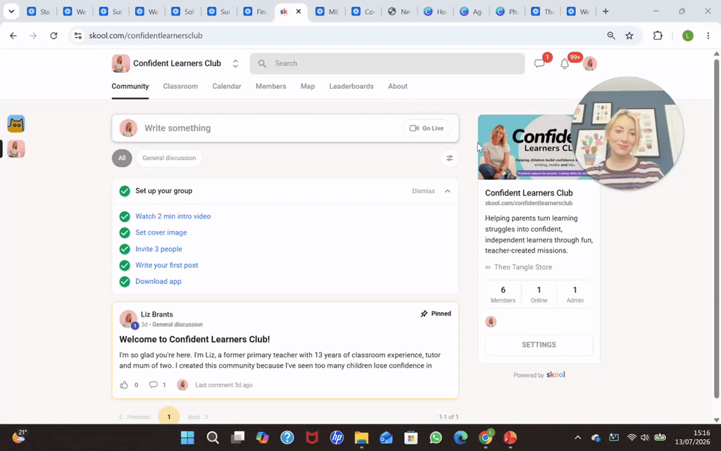The image size is (721, 451).
Task: Start a Go Live session
Action: coord(426,128)
